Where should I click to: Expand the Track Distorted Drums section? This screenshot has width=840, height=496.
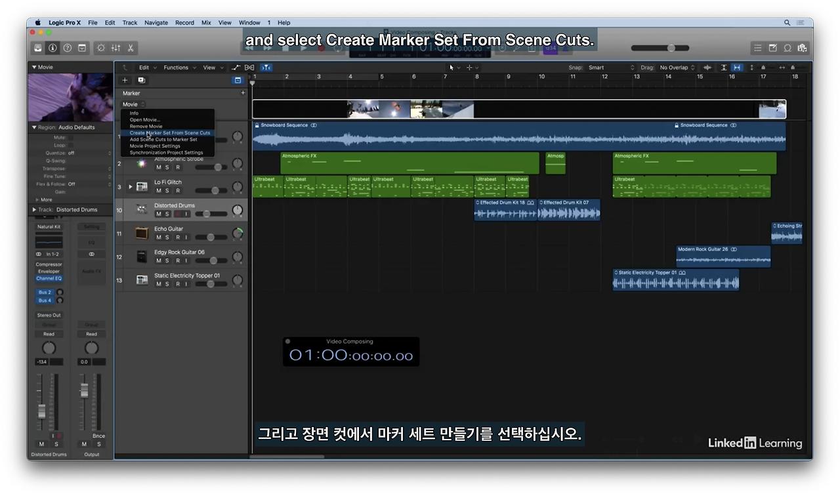pos(34,210)
